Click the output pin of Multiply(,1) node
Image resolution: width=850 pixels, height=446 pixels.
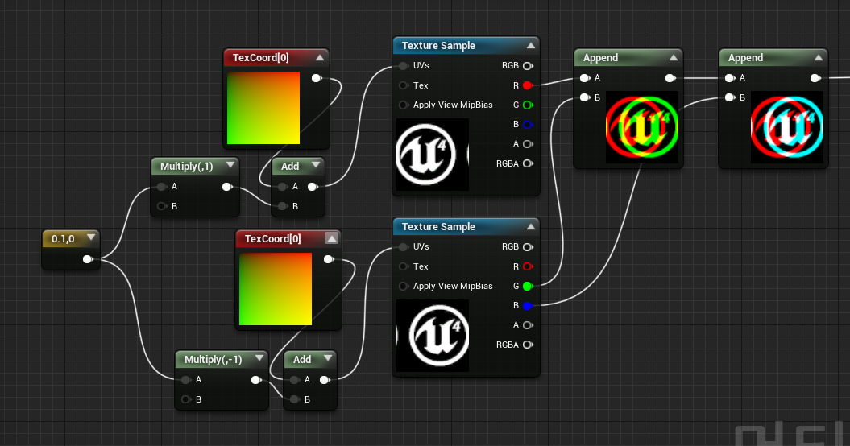227,187
